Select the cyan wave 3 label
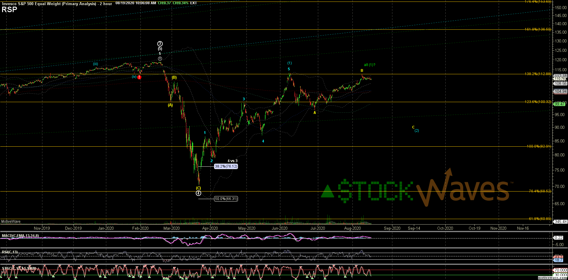 (244, 99)
